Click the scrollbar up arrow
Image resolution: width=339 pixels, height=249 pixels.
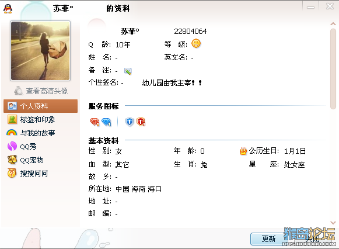(x=333, y=24)
